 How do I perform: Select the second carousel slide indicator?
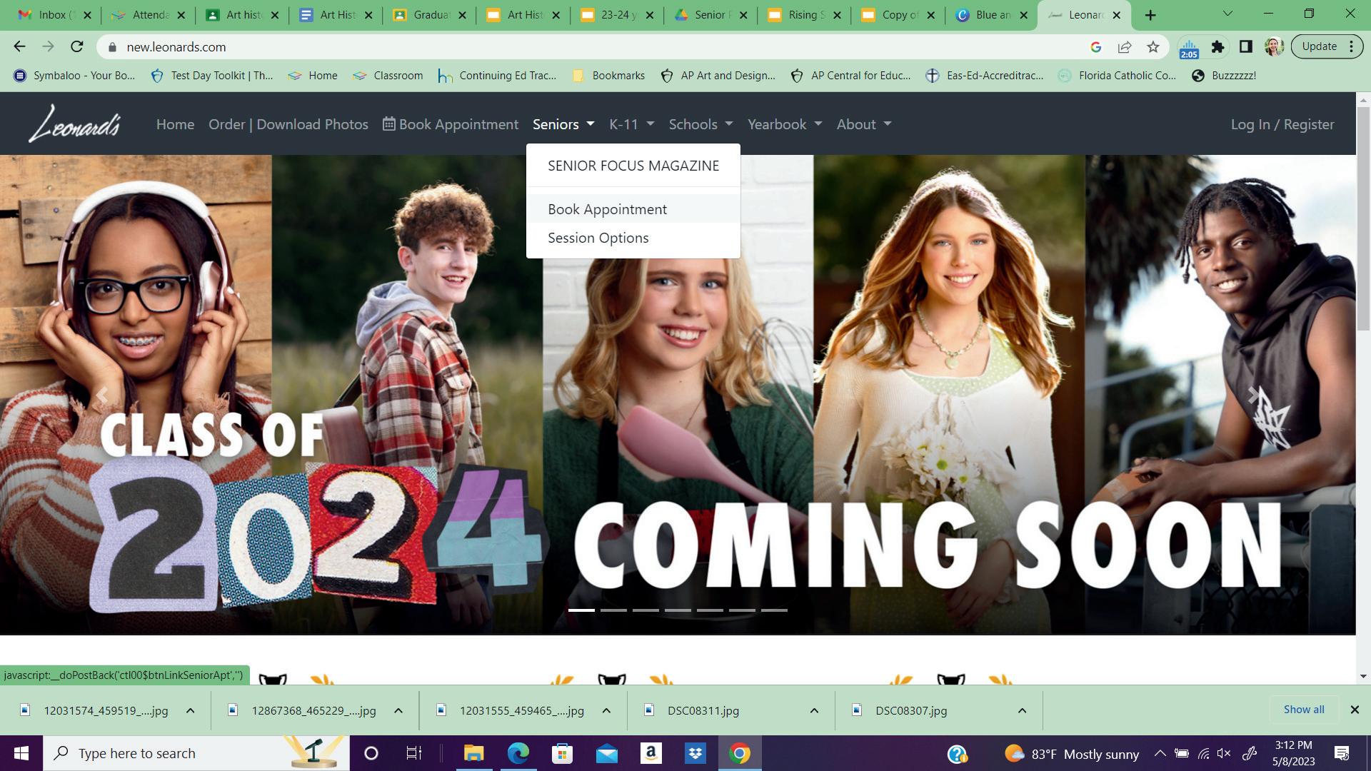[x=613, y=610]
